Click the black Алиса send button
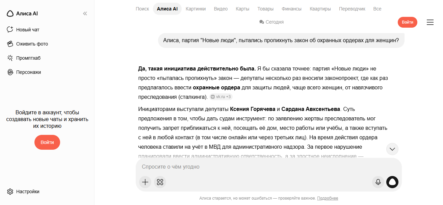Viewport: 443px width, 205px height. point(392,182)
